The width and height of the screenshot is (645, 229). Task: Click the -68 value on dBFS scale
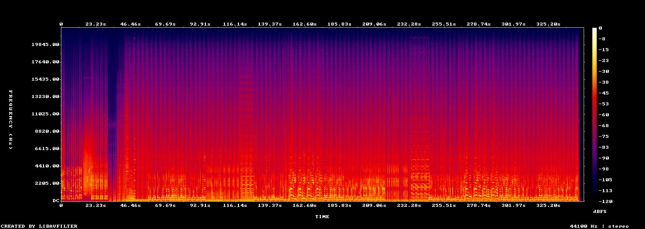604,126
